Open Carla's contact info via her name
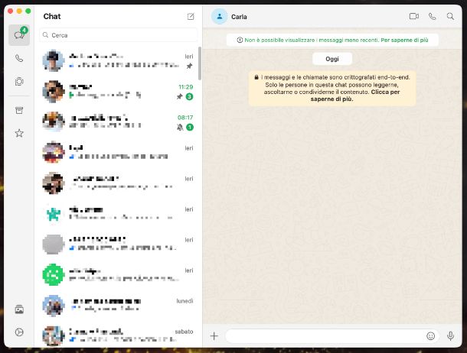The width and height of the screenshot is (467, 353). (239, 17)
